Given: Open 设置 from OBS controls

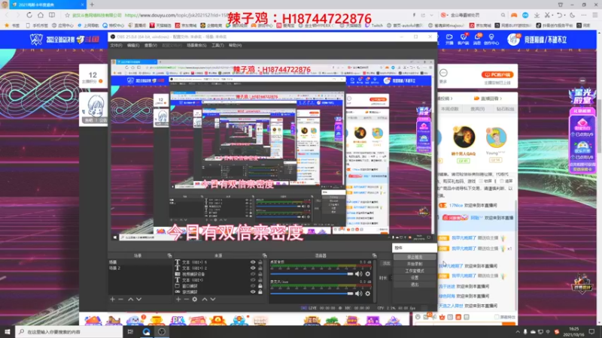Looking at the screenshot, I should pyautogui.click(x=415, y=278).
